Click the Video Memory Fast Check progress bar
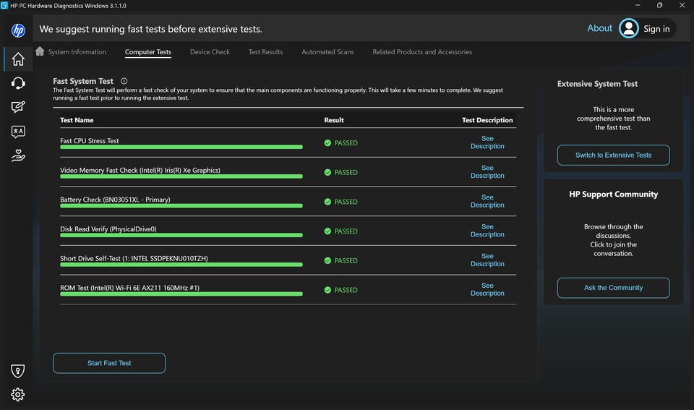The image size is (694, 410). click(x=181, y=176)
